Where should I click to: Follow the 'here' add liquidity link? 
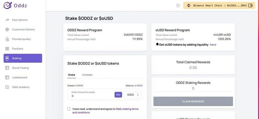pos(213,45)
